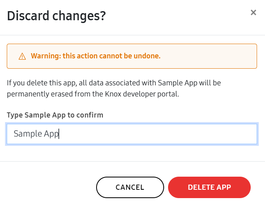Click the typed "Sample App" text in field

[x=36, y=134]
